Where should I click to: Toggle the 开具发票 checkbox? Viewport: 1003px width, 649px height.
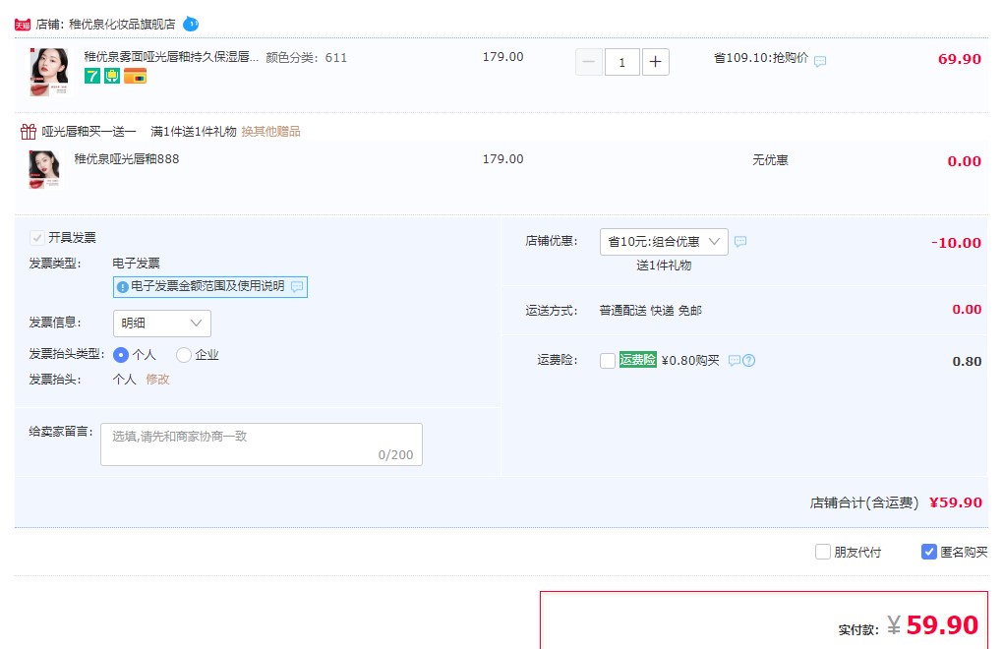pos(37,238)
